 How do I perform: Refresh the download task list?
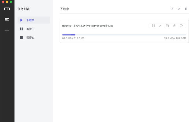coord(172,9)
